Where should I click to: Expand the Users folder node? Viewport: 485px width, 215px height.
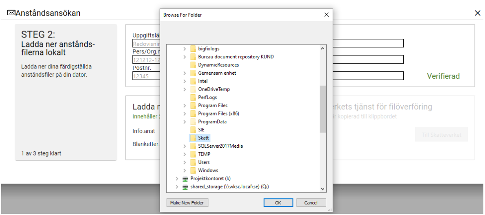point(185,162)
